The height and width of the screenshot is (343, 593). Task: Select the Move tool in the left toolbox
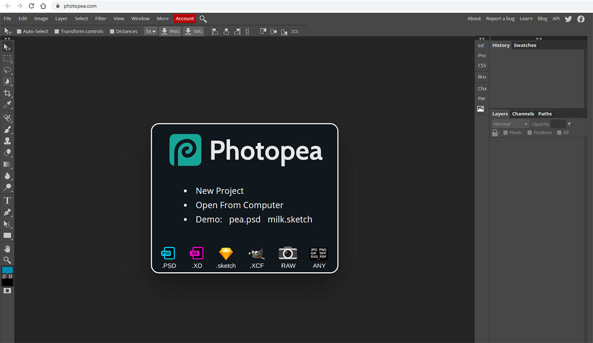7,47
